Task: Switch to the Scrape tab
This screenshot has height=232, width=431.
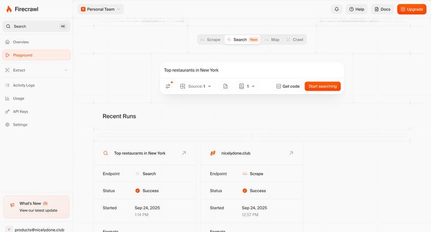Action: pos(210,40)
